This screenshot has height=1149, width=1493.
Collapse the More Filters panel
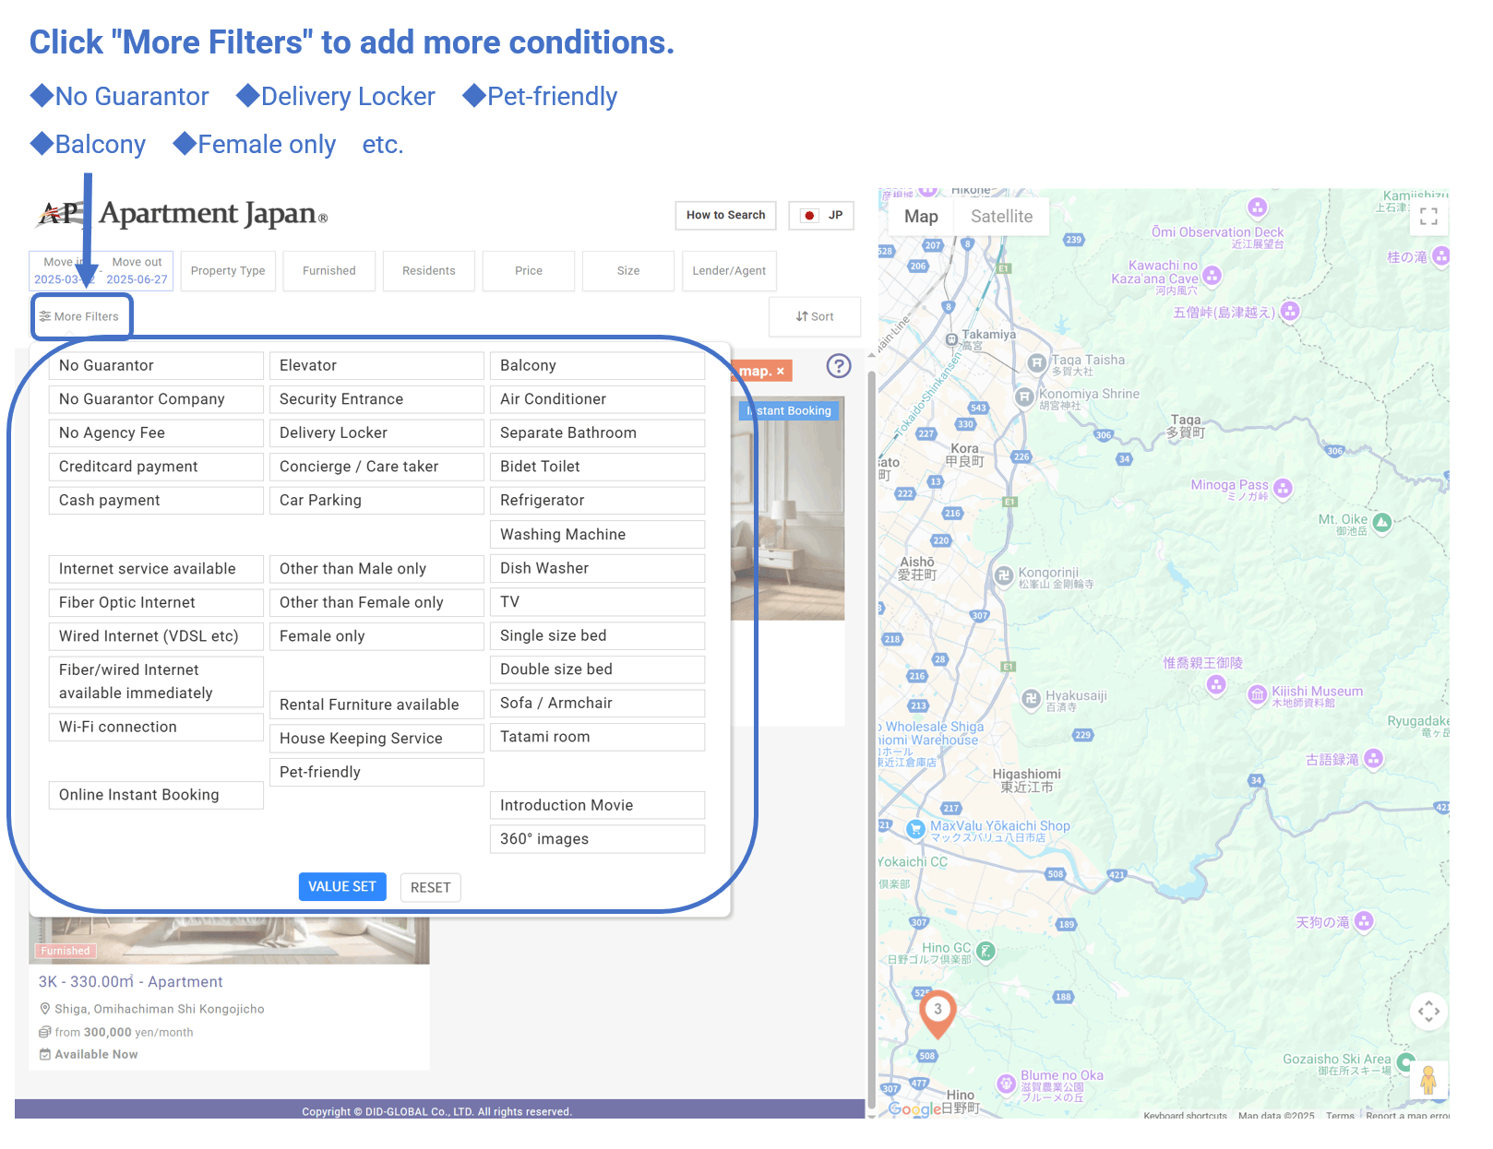tap(81, 317)
